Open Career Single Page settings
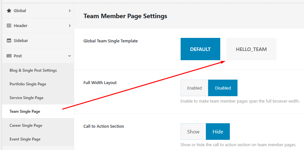Image resolution: width=304 pixels, height=150 pixels. click(26, 125)
